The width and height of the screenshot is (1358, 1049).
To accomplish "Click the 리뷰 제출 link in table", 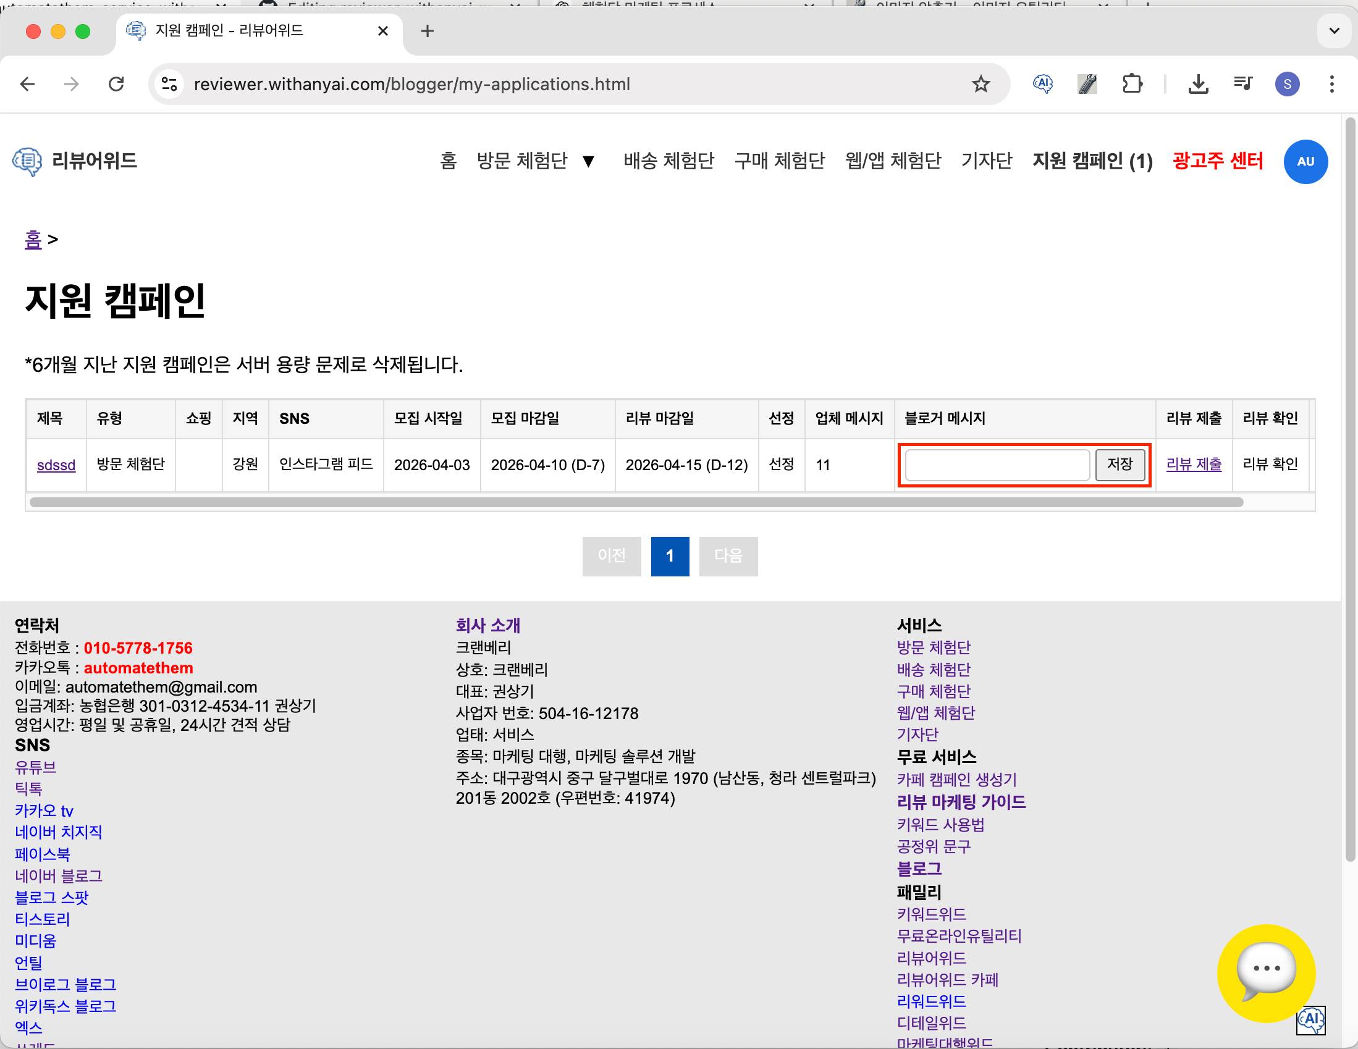I will pyautogui.click(x=1193, y=465).
